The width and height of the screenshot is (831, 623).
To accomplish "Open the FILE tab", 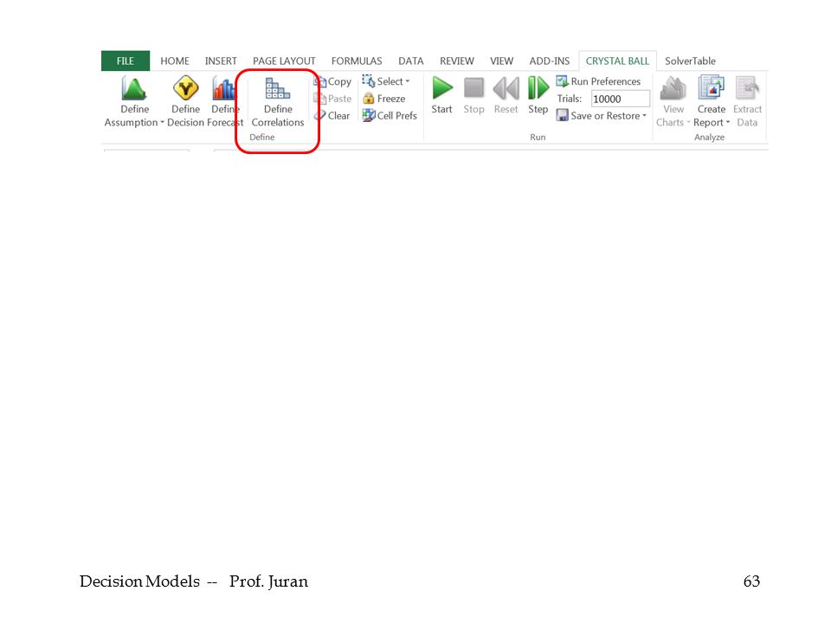I will 126,61.
